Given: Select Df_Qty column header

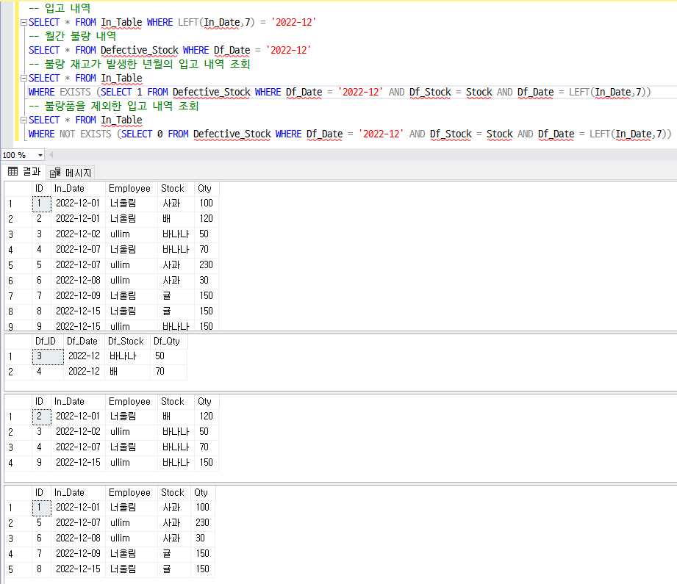Looking at the screenshot, I should click(168, 342).
